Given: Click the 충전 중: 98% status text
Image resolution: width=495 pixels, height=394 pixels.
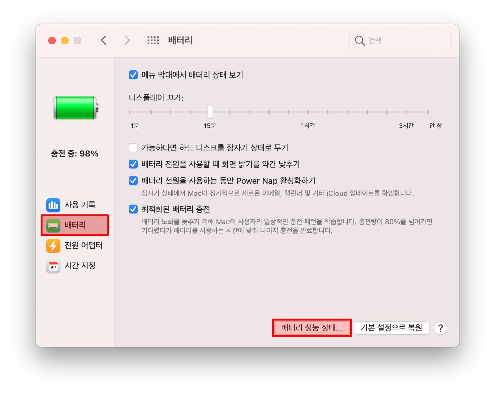Looking at the screenshot, I should 75,154.
